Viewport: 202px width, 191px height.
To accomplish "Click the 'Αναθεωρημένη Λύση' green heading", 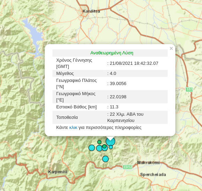I will 112,53.
